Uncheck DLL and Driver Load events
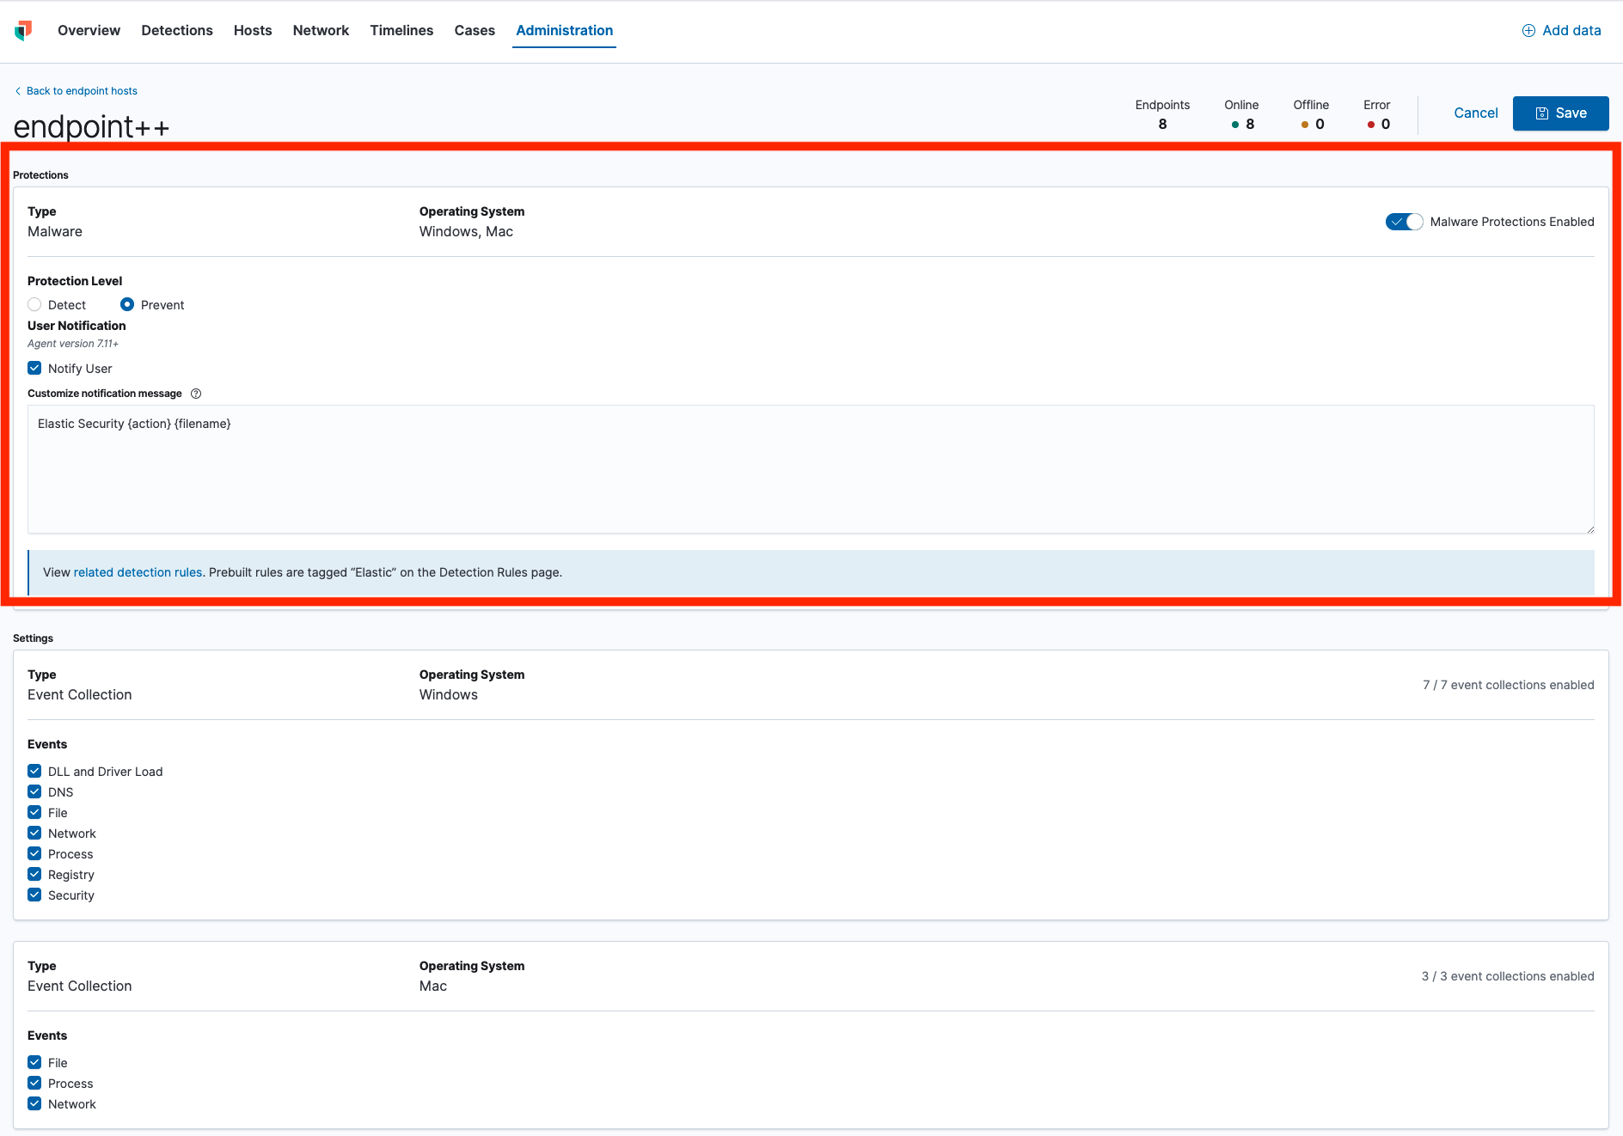The width and height of the screenshot is (1623, 1136). tap(34, 772)
